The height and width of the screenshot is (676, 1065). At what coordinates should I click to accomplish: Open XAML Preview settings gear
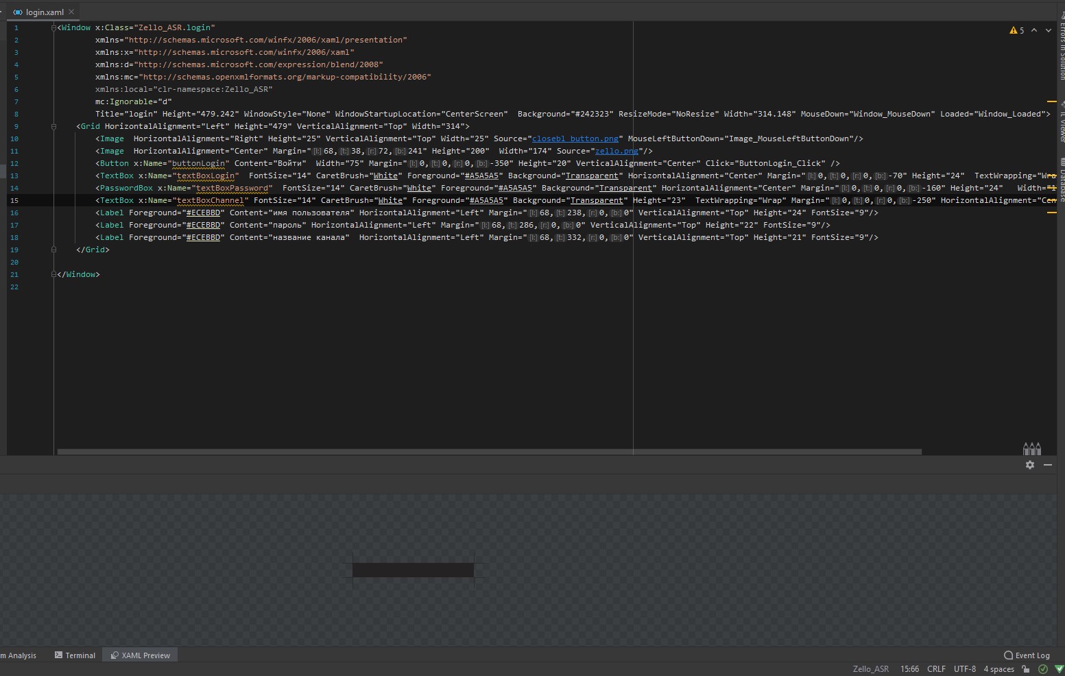click(x=1029, y=465)
